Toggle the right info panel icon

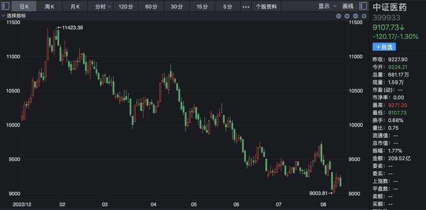click(362, 6)
